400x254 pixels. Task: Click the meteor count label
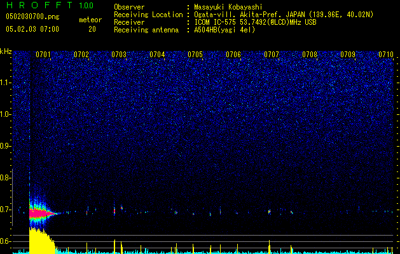(x=90, y=20)
